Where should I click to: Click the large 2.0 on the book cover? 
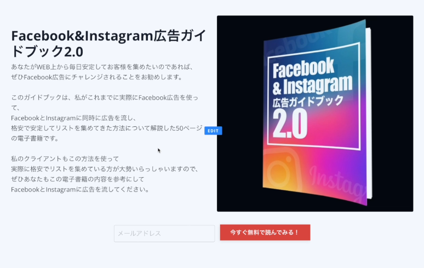click(290, 124)
